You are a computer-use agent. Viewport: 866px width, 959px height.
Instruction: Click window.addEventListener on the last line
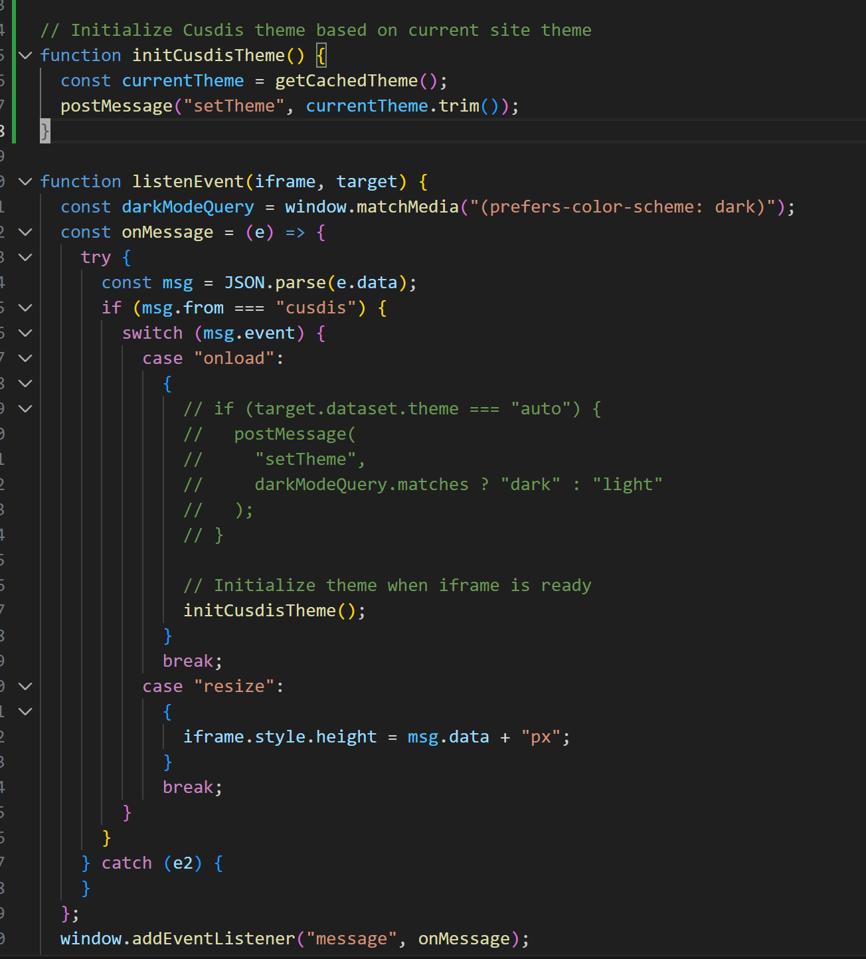[x=177, y=938]
